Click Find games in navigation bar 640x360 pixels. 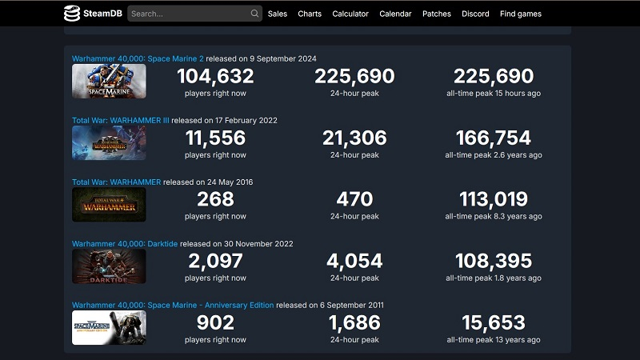(x=520, y=14)
